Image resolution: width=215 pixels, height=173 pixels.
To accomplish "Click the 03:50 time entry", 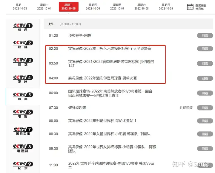I will click(53, 63).
